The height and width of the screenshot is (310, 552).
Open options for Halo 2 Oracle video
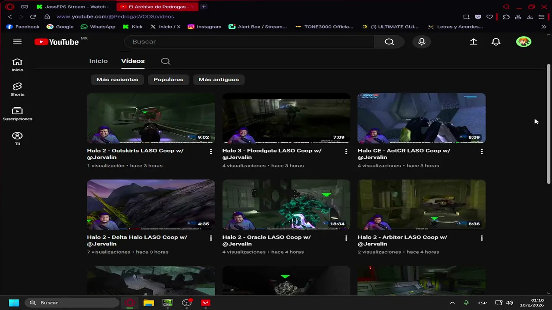tap(346, 238)
